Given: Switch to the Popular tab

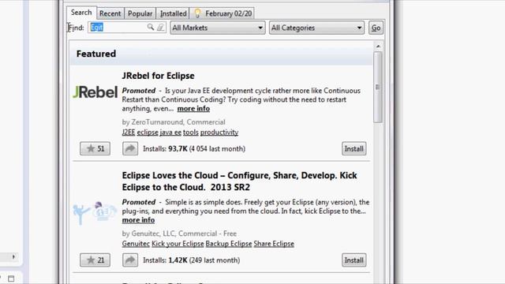Looking at the screenshot, I should point(140,13).
